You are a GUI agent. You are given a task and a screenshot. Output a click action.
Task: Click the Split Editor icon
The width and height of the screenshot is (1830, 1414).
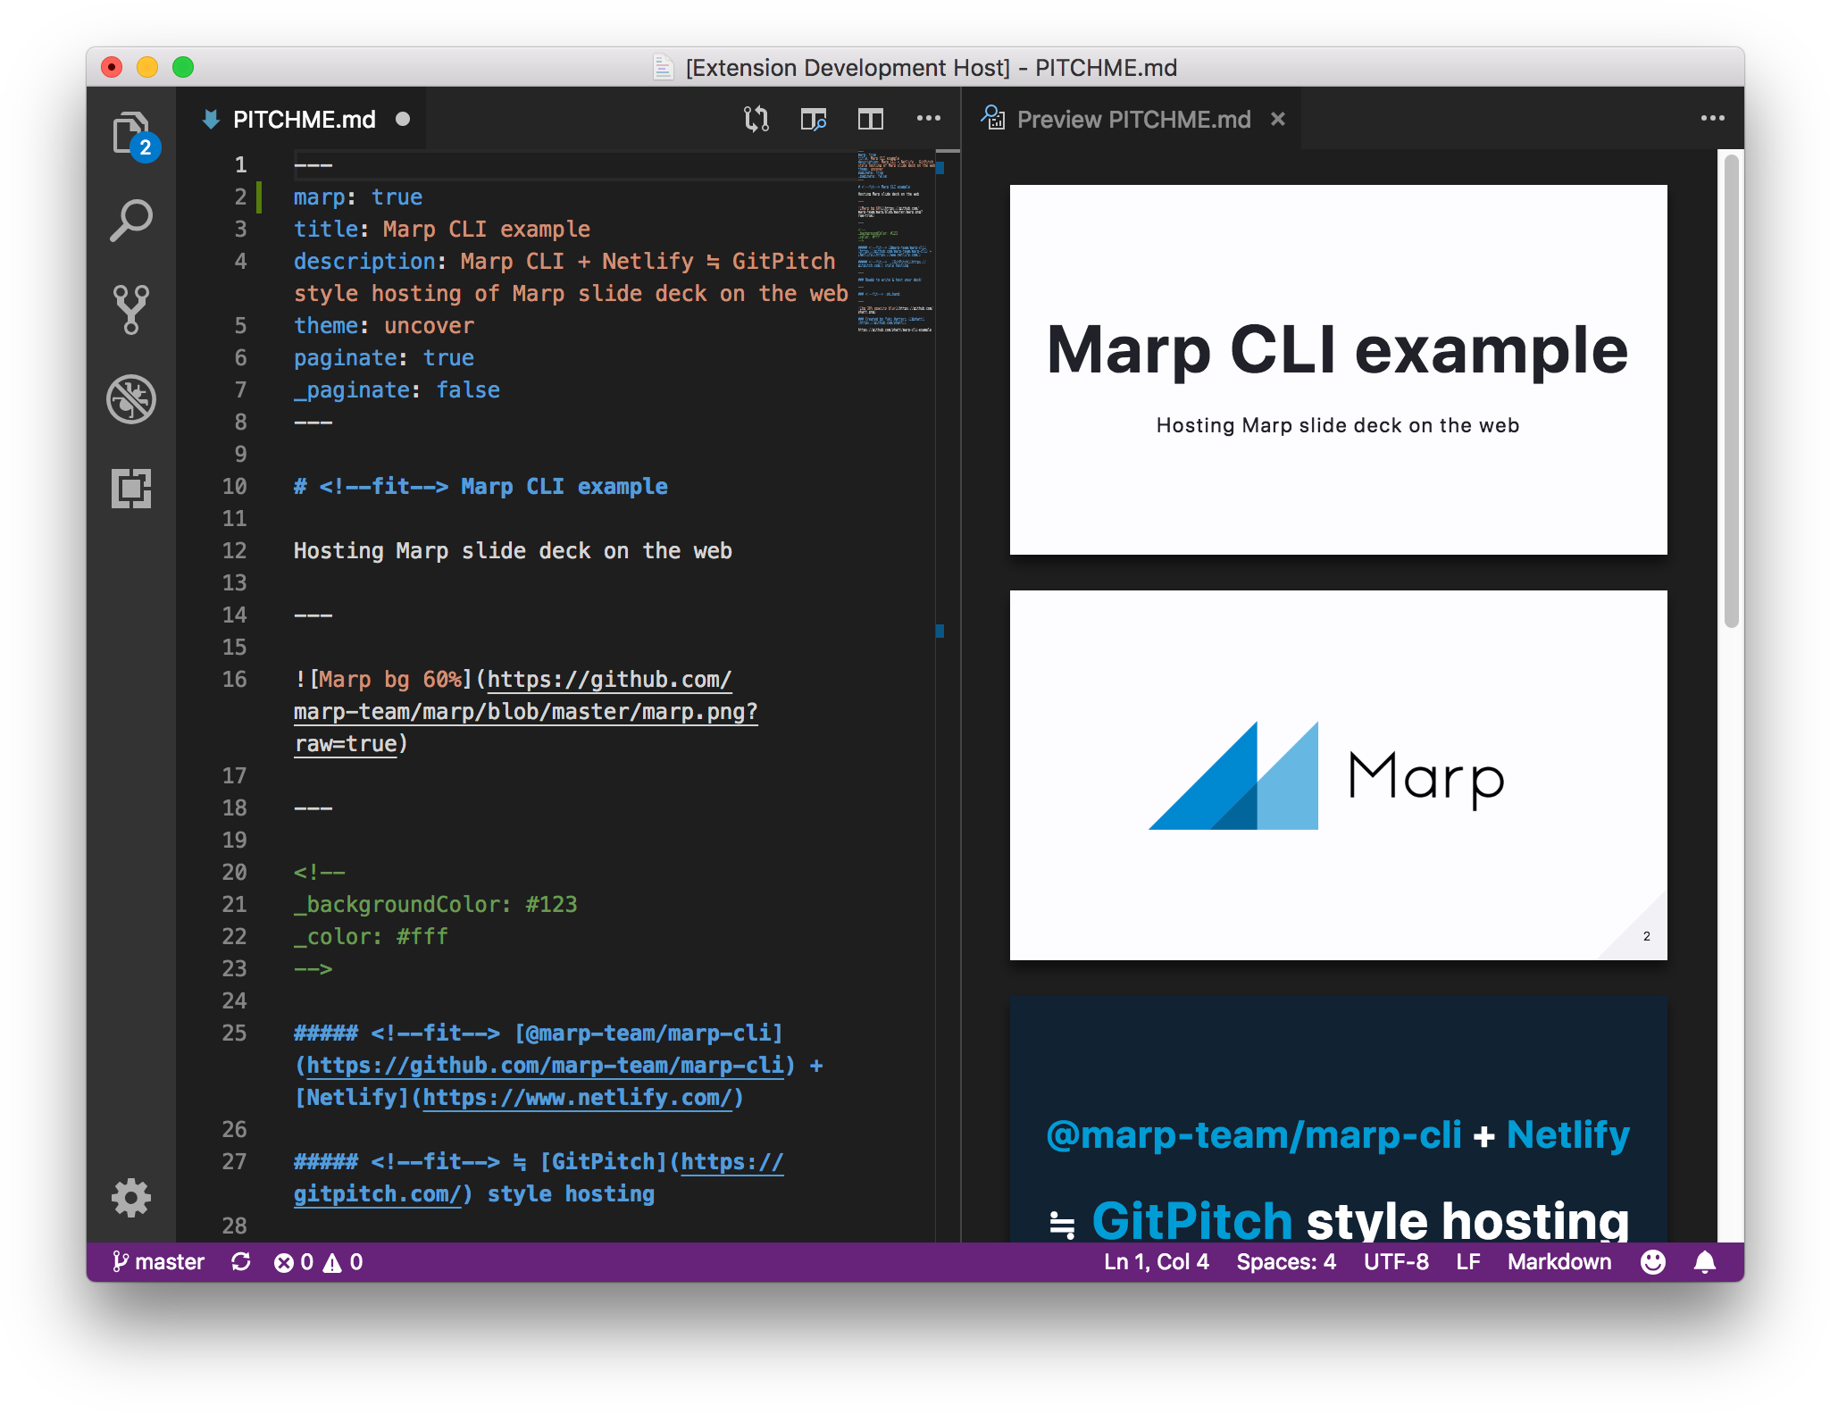click(x=870, y=119)
